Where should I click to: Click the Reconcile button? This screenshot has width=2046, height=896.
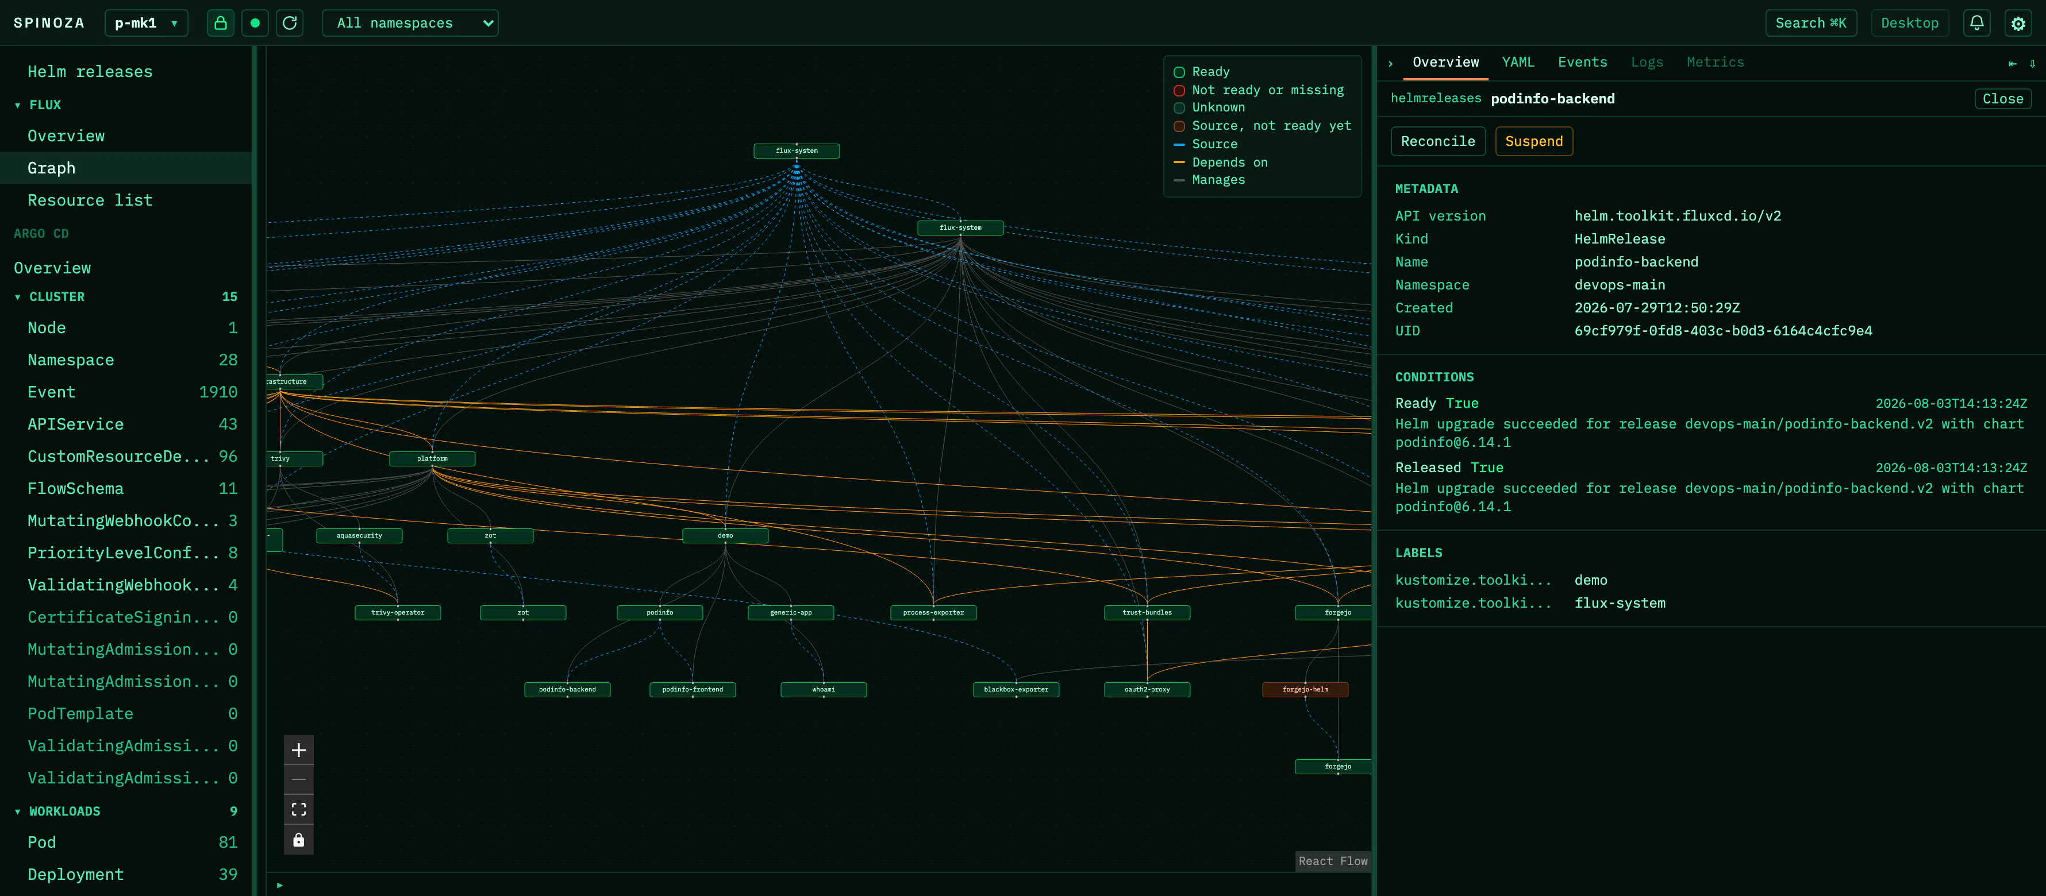pos(1437,141)
